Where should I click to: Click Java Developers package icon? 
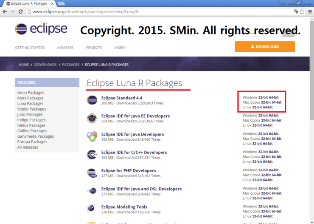point(92,136)
